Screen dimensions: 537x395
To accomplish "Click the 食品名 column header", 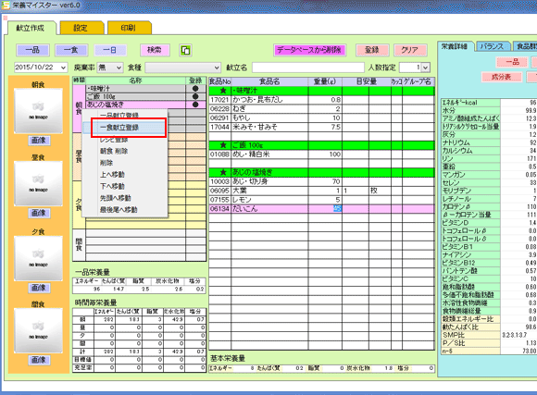I will click(269, 81).
